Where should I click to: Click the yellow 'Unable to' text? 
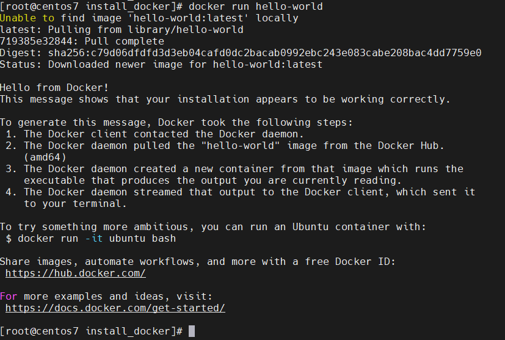[27, 18]
